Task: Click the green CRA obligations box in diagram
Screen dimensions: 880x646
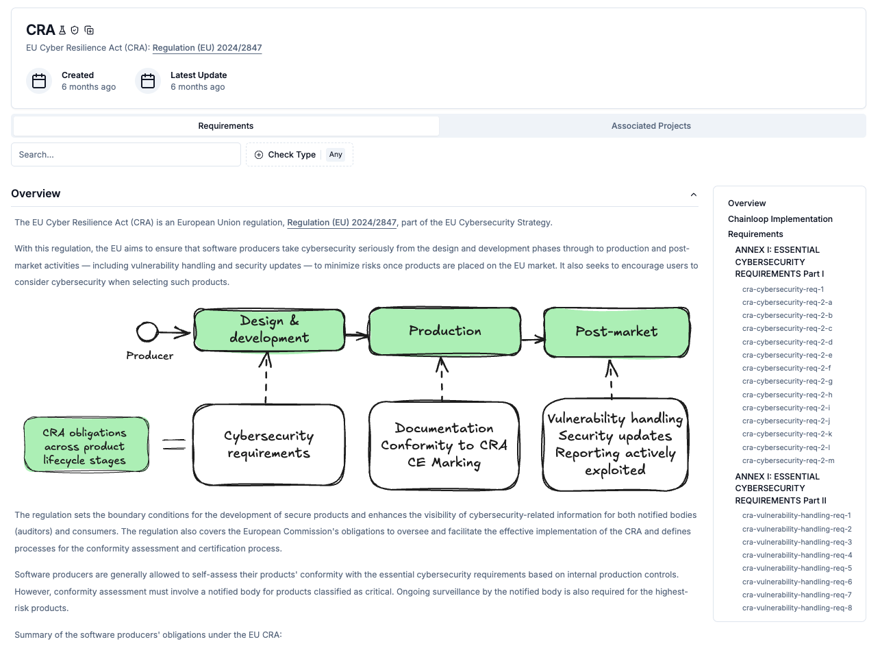Action: pos(86,444)
